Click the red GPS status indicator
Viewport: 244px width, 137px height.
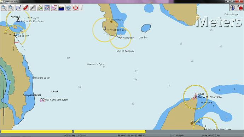click(x=240, y=7)
